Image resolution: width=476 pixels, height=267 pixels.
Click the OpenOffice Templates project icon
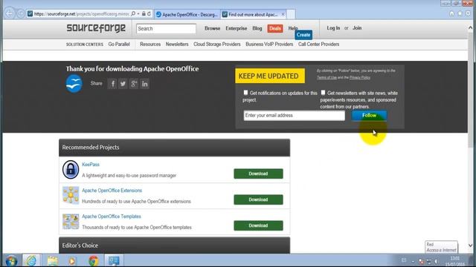[71, 221]
